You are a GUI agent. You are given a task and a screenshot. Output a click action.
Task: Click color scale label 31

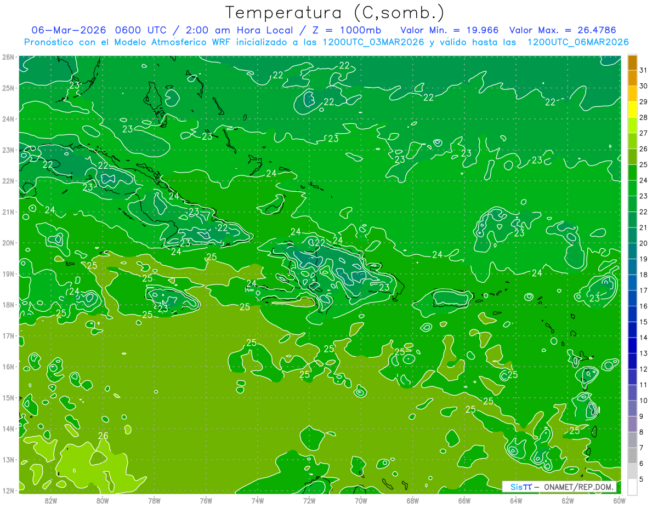coord(643,70)
